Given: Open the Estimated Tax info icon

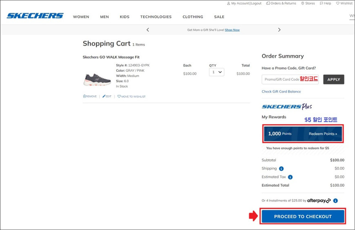Looking at the screenshot, I should tap(290, 177).
